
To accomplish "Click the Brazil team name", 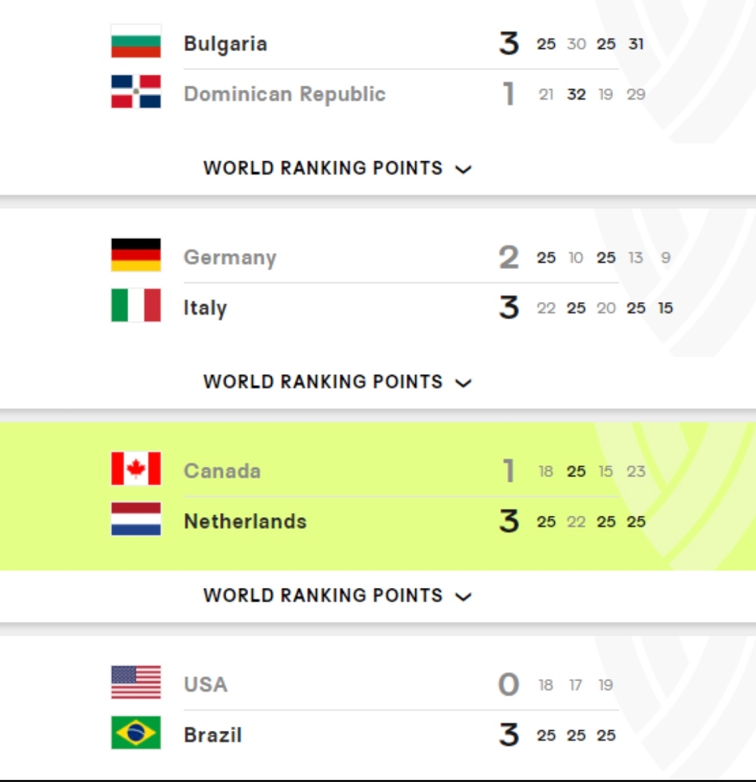I will tap(213, 735).
